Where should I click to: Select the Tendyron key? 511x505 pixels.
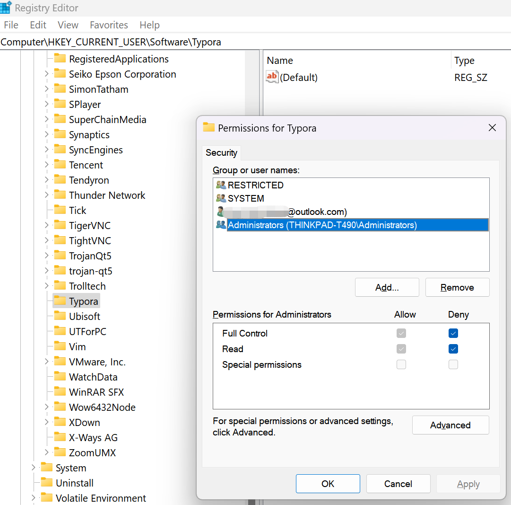89,180
